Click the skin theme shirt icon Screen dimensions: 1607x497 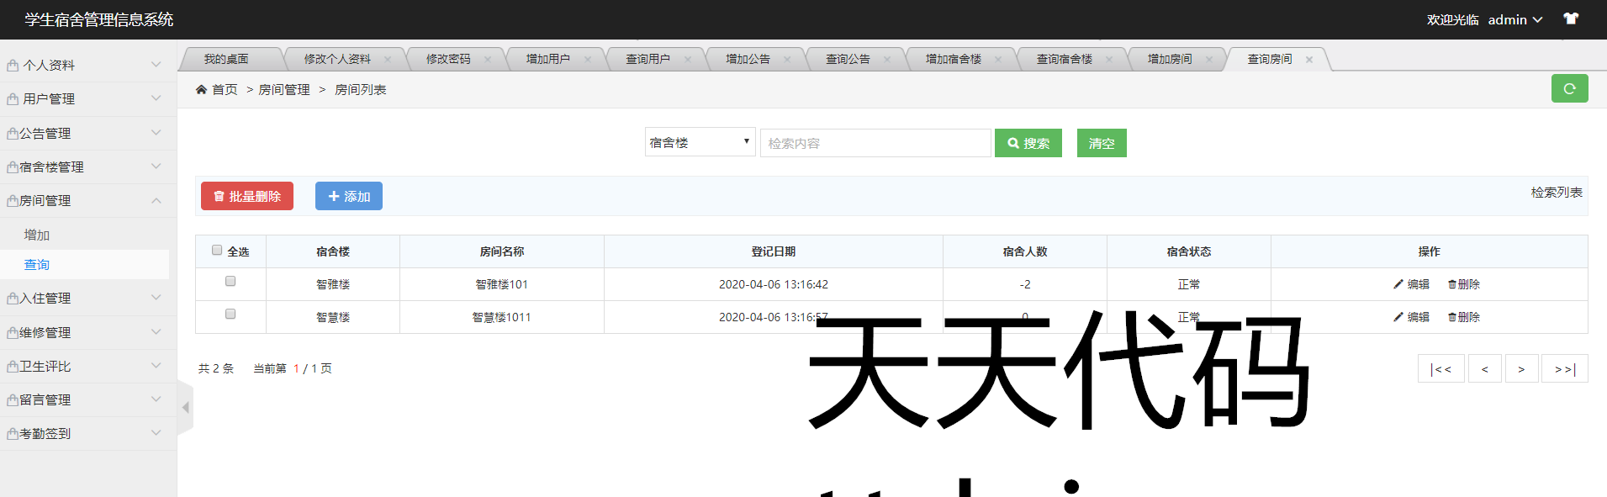tap(1570, 19)
